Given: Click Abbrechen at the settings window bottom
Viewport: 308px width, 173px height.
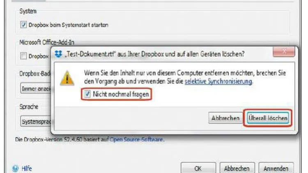Looking at the screenshot, I should pos(237,168).
